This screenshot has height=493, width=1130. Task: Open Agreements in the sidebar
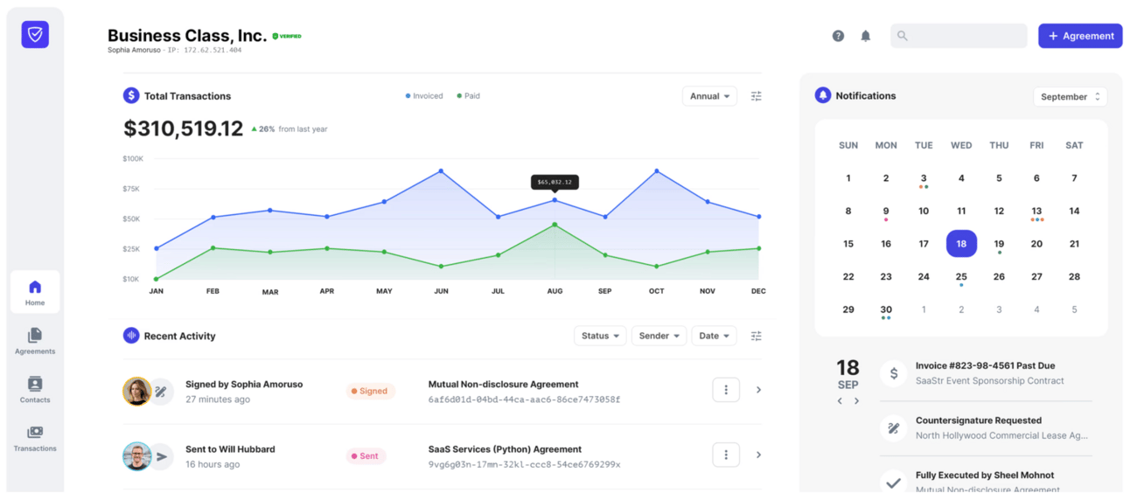tap(35, 341)
